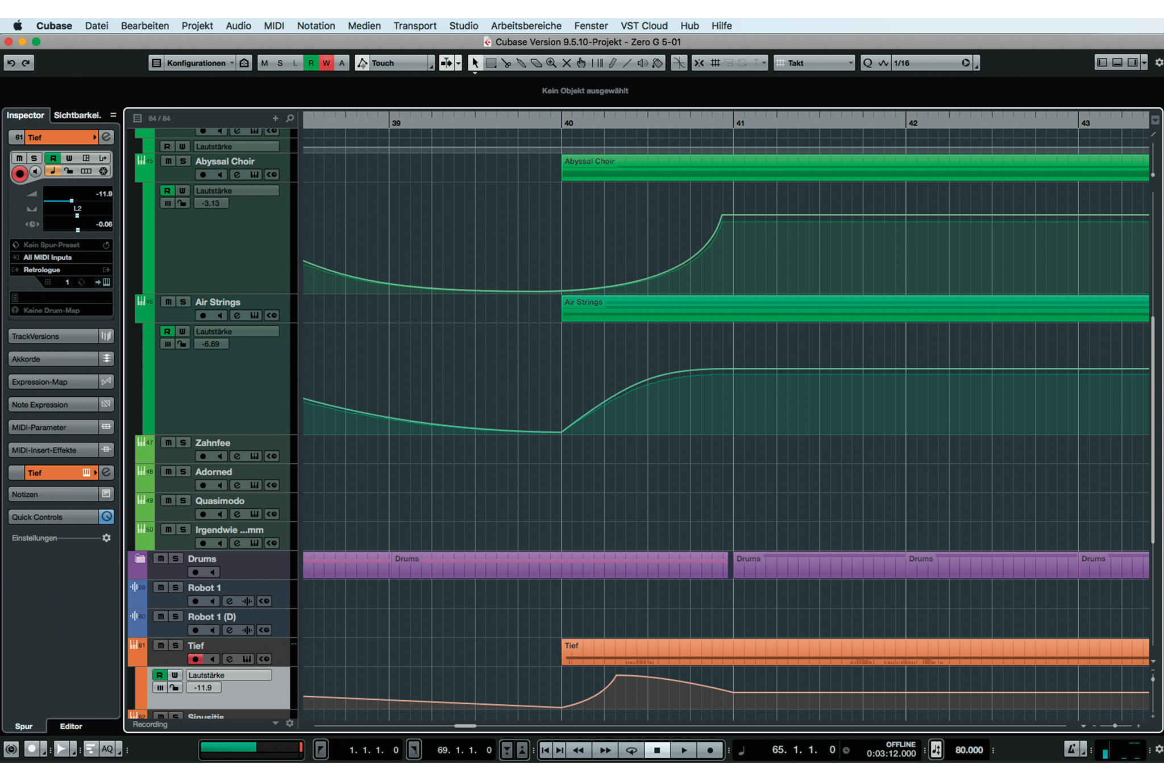
Task: Toggle record enable on Tief track
Action: tap(195, 659)
